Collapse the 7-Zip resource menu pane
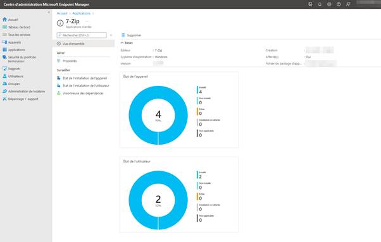 tap(111, 35)
